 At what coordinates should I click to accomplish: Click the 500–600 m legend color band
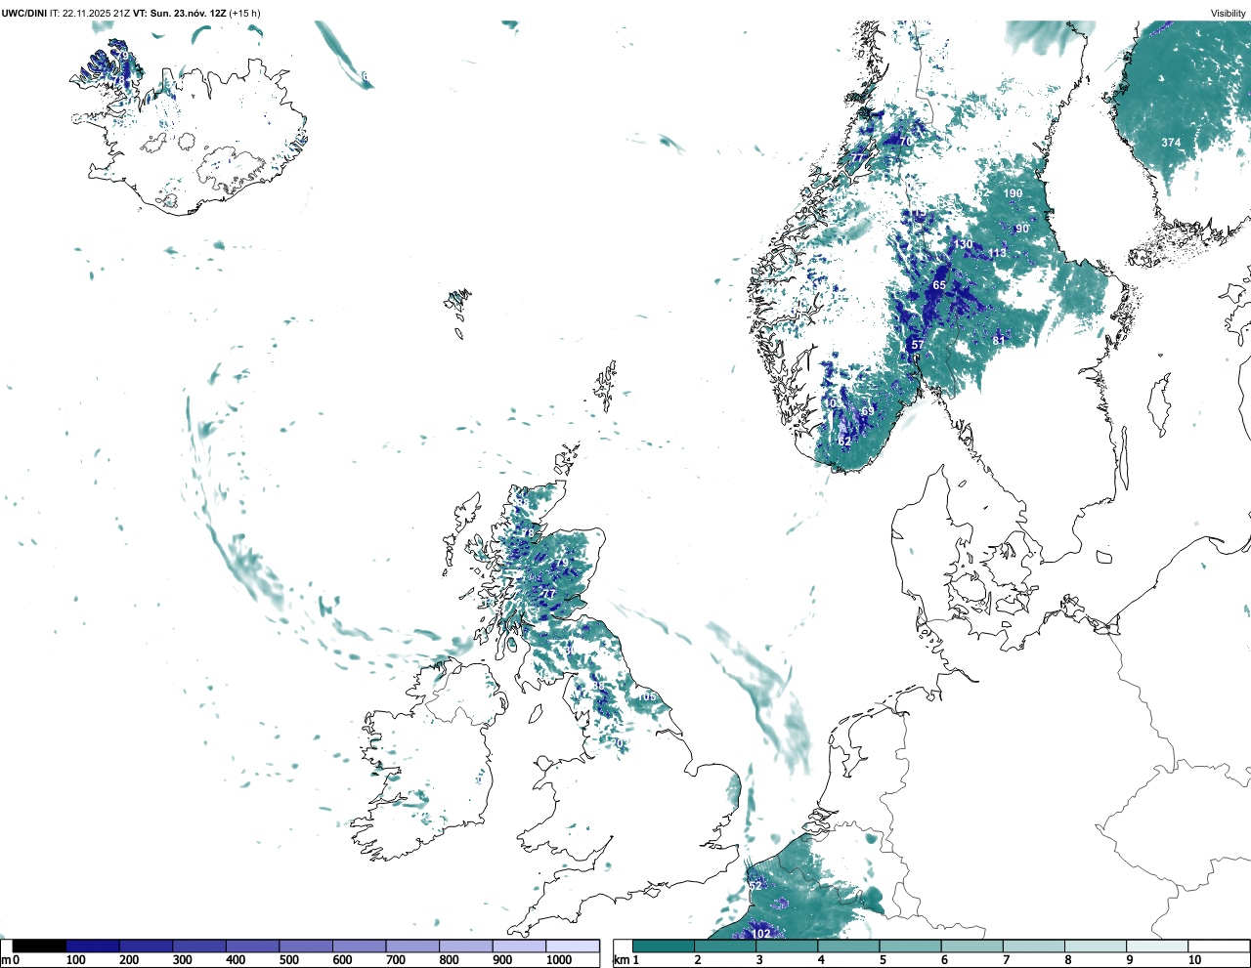point(306,947)
